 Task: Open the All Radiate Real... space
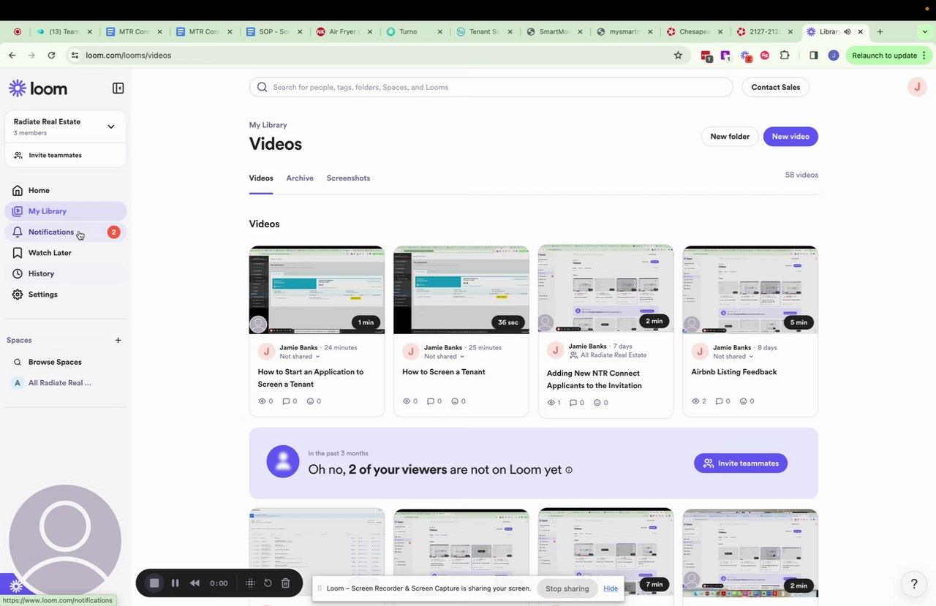pyautogui.click(x=58, y=383)
